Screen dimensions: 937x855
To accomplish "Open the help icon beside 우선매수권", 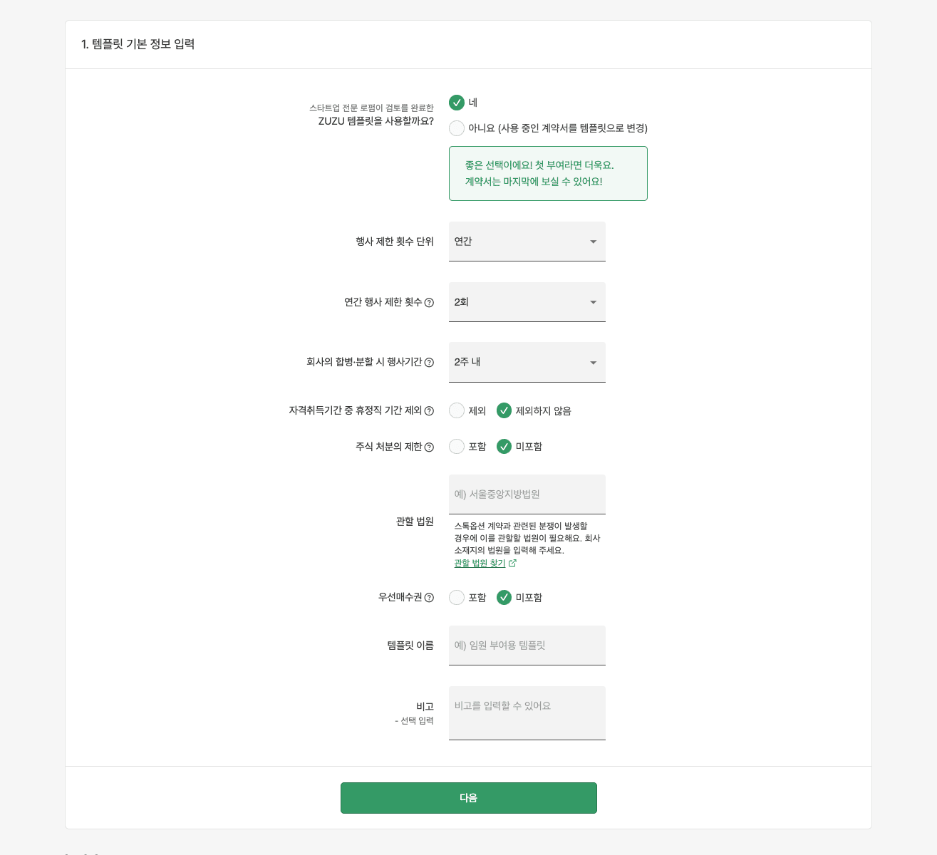I will [430, 598].
